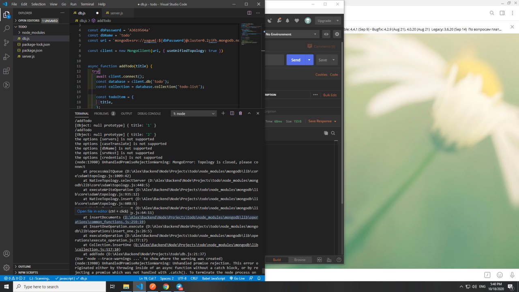519x292 pixels.
Task: Split the editor right
Action: pos(249,13)
